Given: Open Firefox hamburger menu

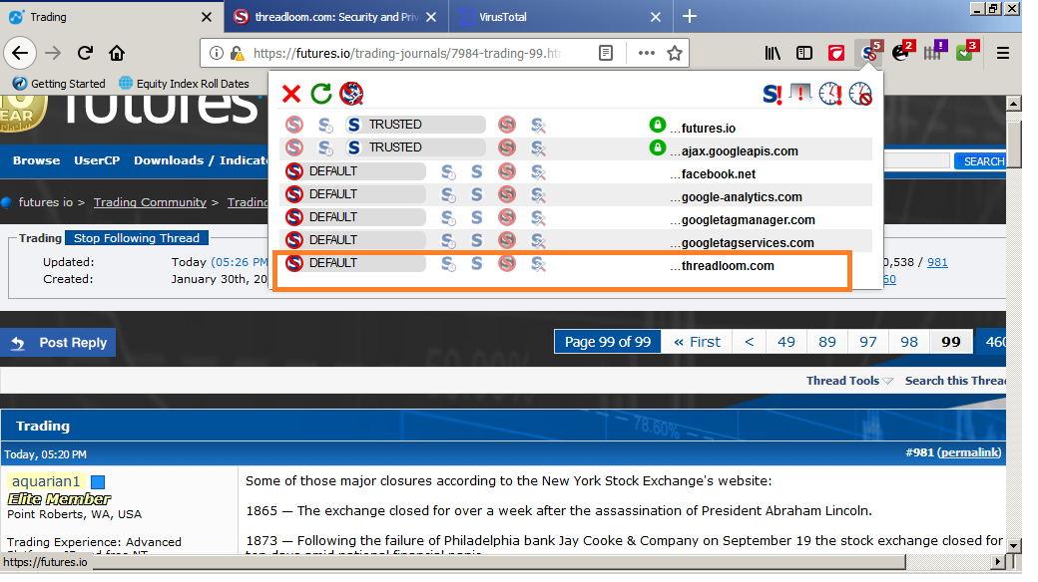Looking at the screenshot, I should coord(1002,53).
